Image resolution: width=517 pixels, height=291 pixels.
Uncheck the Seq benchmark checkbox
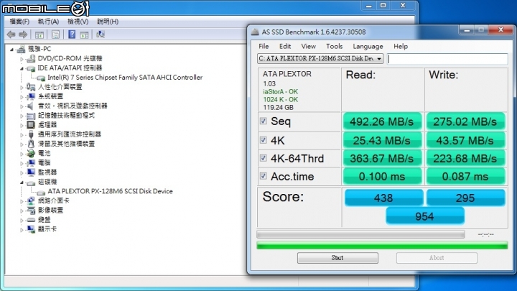263,121
